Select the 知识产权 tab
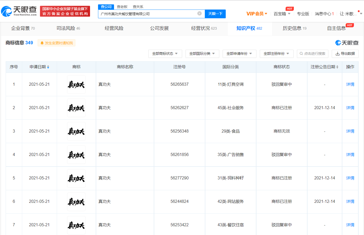The height and width of the screenshot is (235, 364). click(249, 28)
